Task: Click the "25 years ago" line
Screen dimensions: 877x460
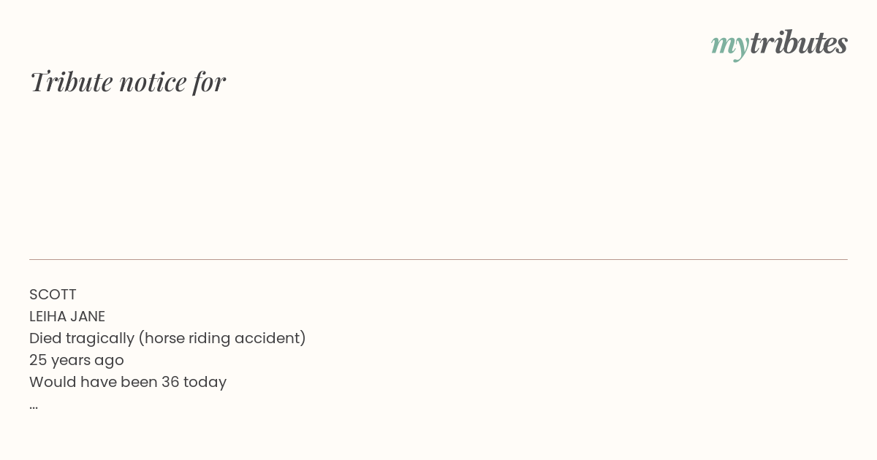Action: click(77, 360)
